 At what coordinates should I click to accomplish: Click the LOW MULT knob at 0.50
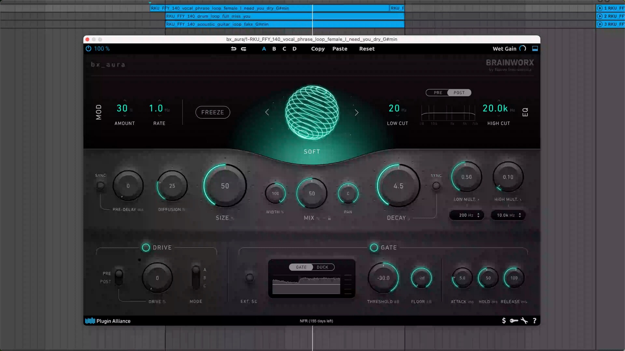pyautogui.click(x=466, y=177)
